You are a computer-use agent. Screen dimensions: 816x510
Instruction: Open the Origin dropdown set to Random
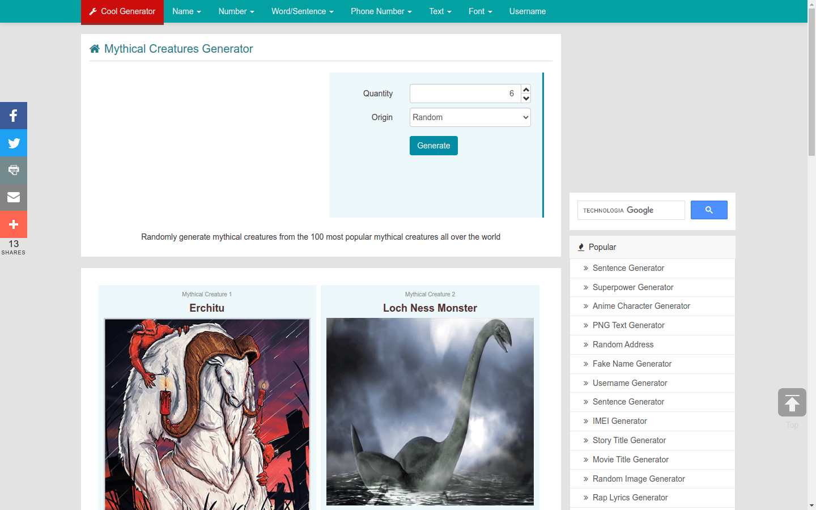[x=470, y=117]
